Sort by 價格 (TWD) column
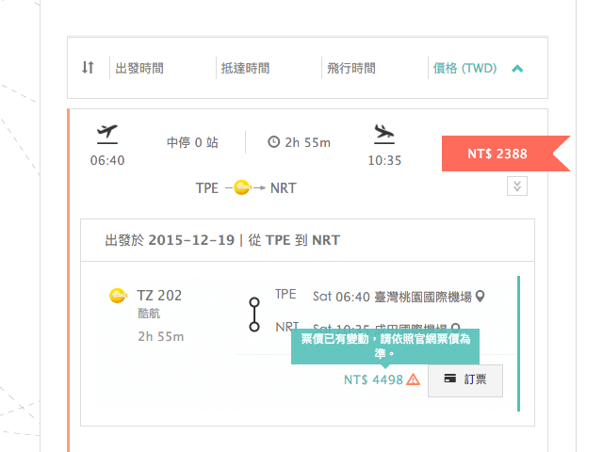This screenshot has height=452, width=603. (464, 68)
